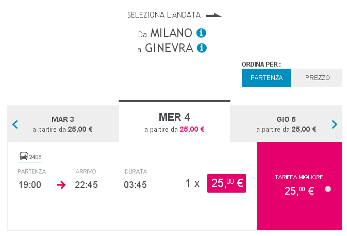347x236 pixels.
Task: Switch to the GIO 5 date tab
Action: point(286,124)
